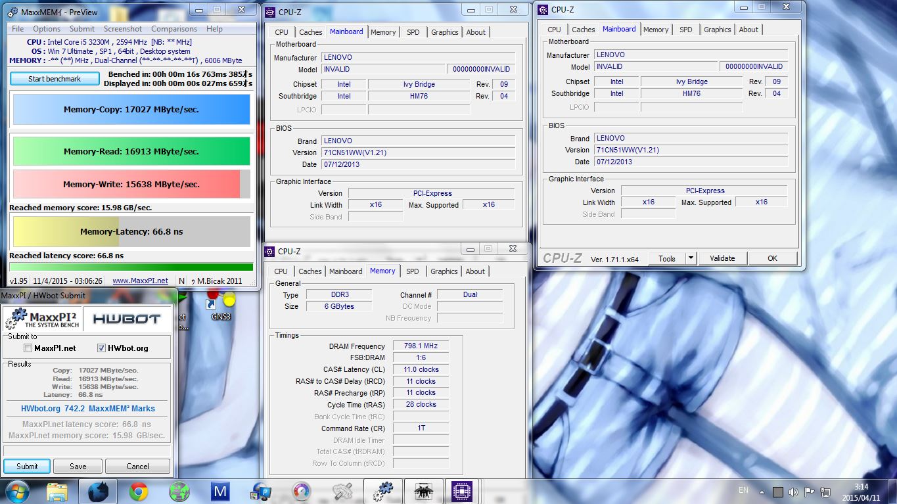Click title icon of CPU-Z Memory window
Image resolution: width=897 pixels, height=504 pixels.
271,251
